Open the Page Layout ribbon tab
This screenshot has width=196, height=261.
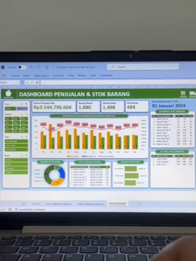[x=41, y=75]
